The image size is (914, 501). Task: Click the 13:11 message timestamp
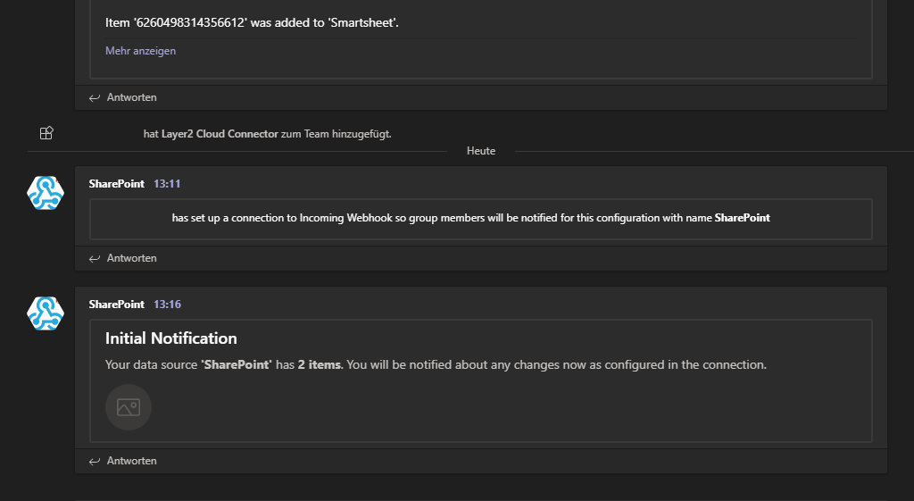coord(167,183)
